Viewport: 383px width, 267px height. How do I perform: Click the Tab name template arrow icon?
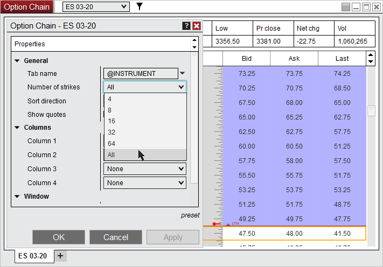pyautogui.click(x=183, y=74)
